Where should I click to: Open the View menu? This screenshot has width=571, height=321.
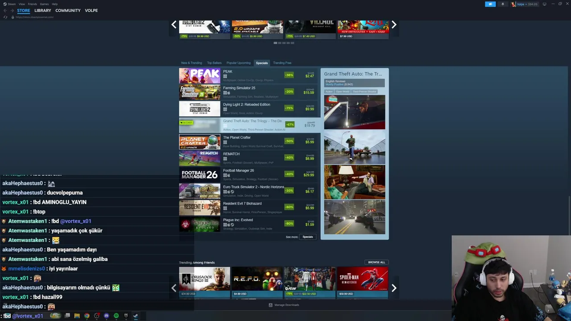point(21,4)
